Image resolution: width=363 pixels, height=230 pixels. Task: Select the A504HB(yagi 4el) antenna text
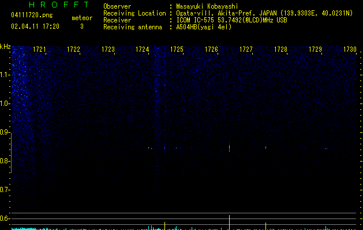click(x=204, y=27)
